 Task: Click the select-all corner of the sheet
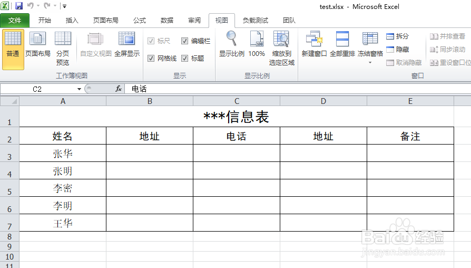pos(10,101)
